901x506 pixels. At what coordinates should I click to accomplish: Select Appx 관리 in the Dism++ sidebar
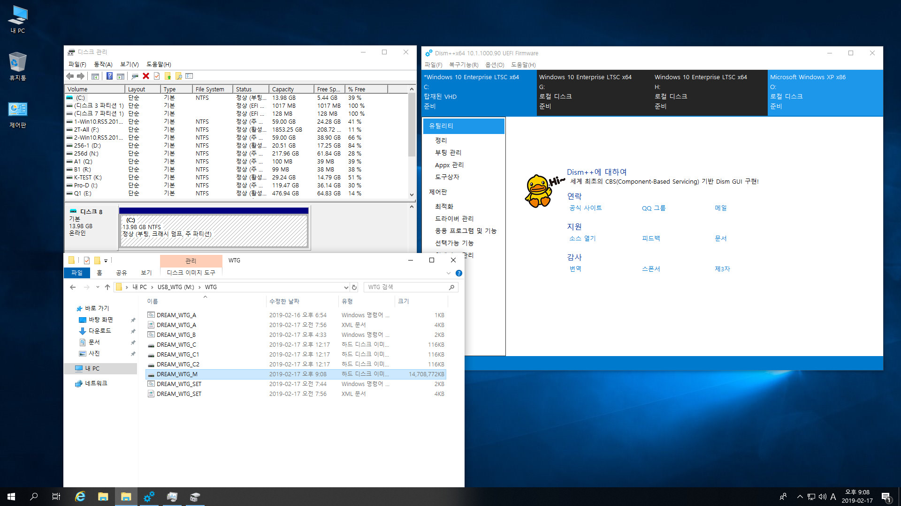click(449, 165)
